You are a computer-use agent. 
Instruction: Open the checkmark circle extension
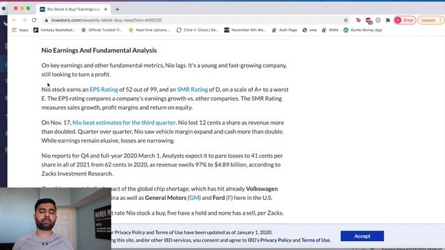(x=378, y=20)
